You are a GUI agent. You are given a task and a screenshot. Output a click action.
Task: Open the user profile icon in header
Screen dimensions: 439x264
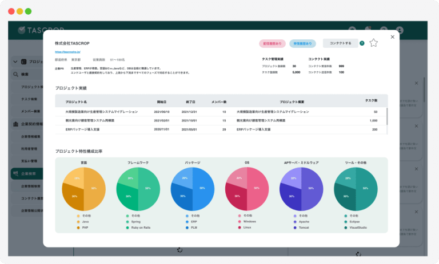(x=400, y=30)
